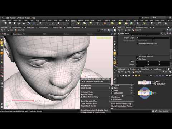Choose World alignment radio option
172x129 pixels.
coord(112,88)
